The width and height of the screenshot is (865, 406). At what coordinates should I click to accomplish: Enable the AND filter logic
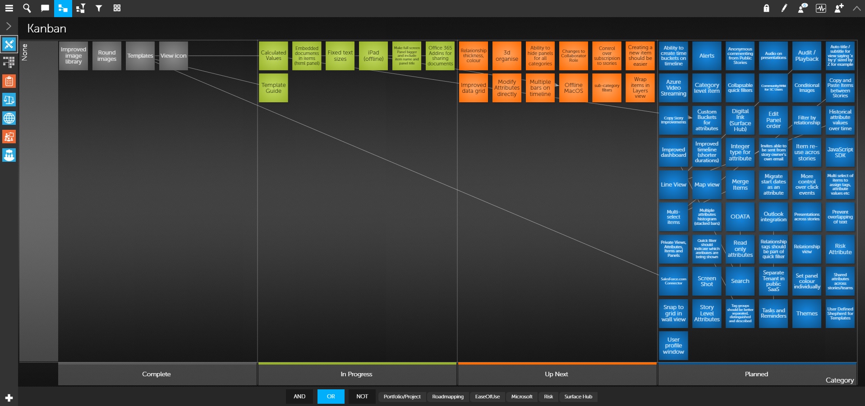(x=299, y=397)
